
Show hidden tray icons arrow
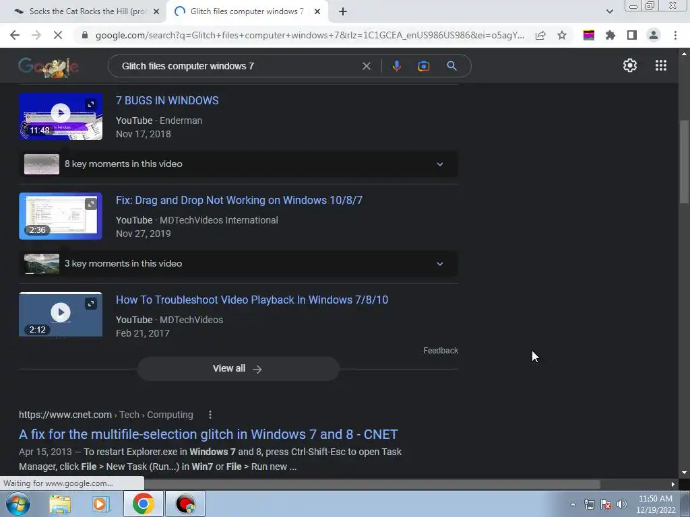click(573, 504)
